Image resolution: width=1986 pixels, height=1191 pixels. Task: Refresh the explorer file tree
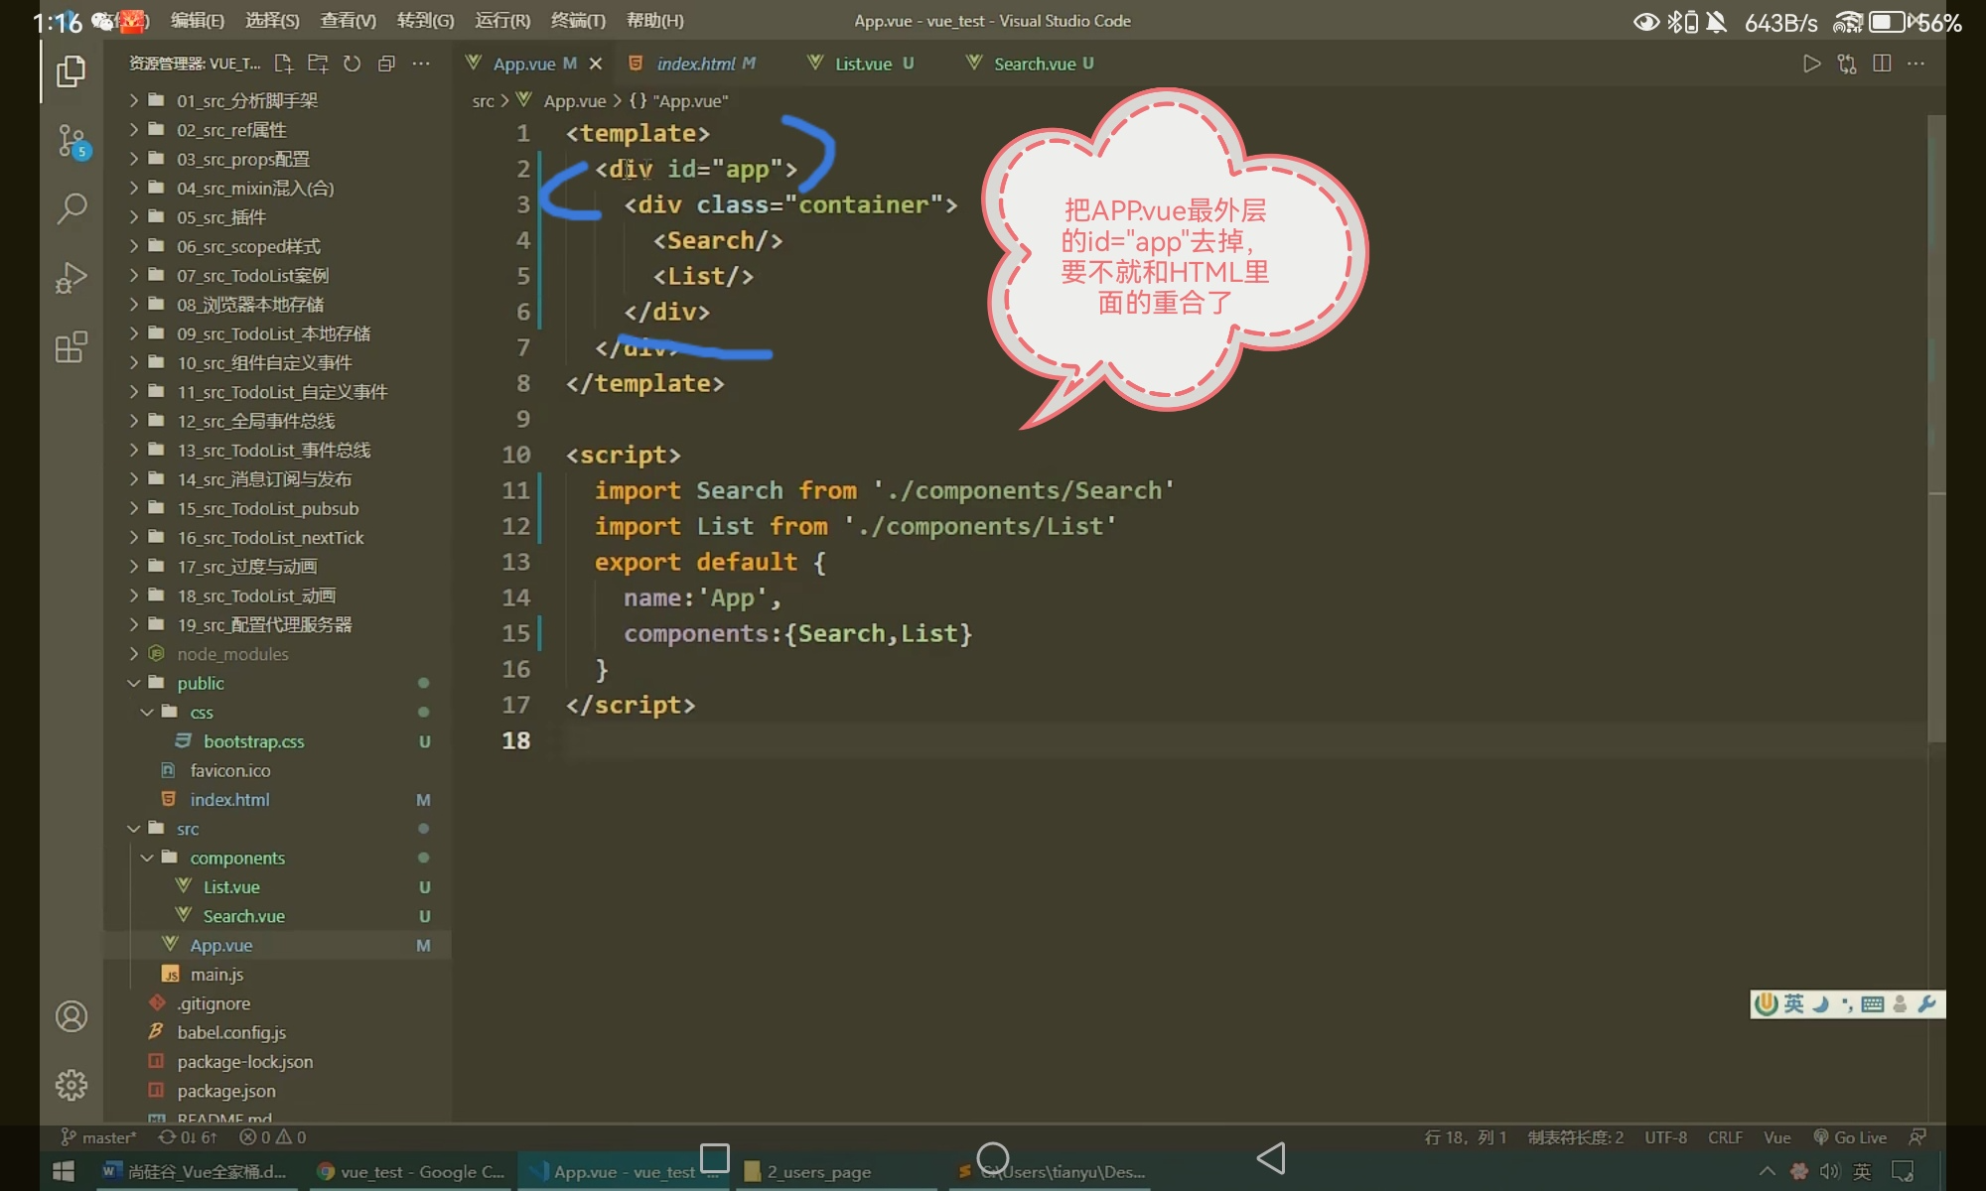352,64
